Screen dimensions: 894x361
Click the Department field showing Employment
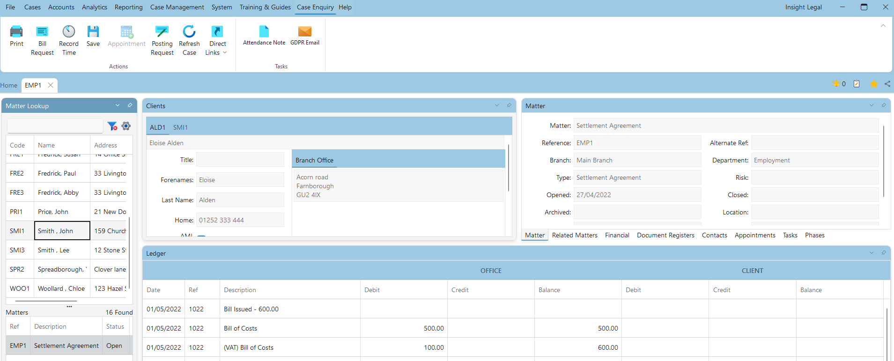815,160
